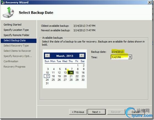Screen dimensions: 154x120
Task: Click the backup drive icon in header
Action: [9, 12]
